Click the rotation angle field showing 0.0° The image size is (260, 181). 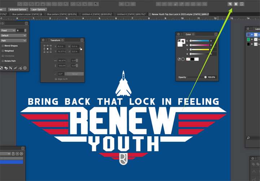click(x=61, y=74)
